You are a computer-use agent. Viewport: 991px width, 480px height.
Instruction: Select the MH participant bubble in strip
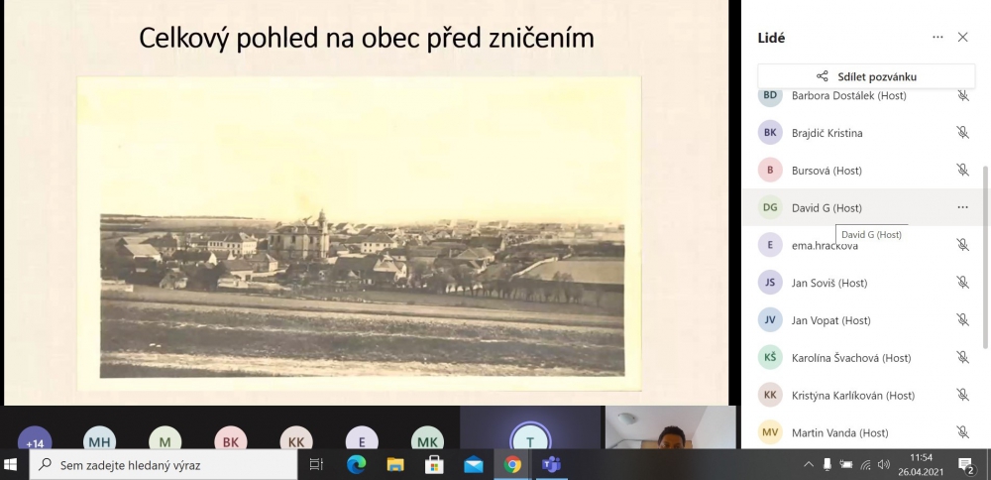click(x=100, y=437)
